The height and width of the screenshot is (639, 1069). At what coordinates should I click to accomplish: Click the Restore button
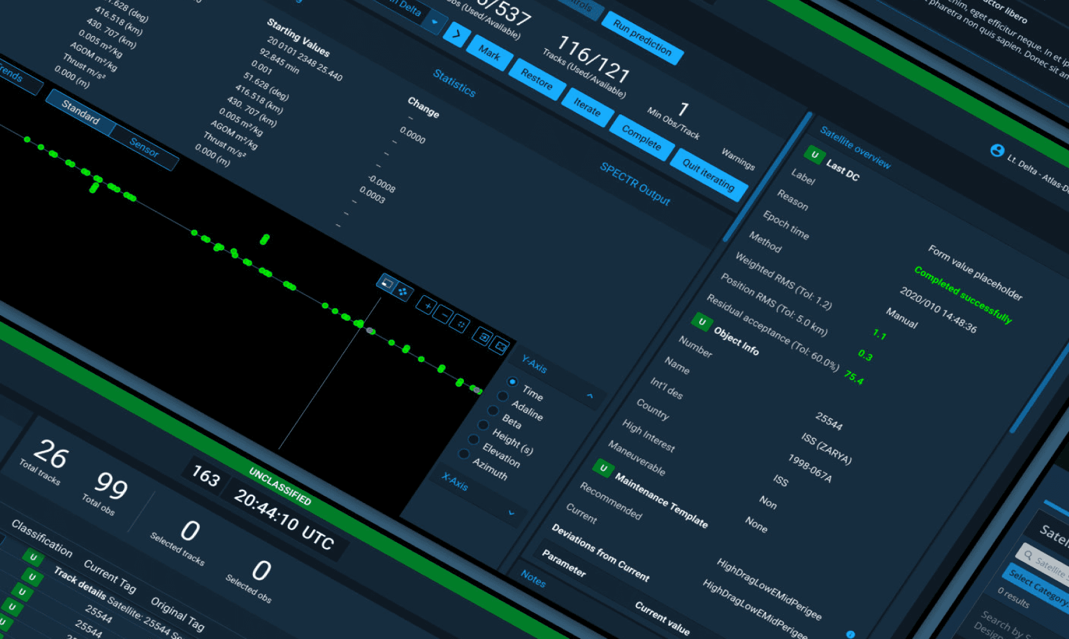click(x=536, y=79)
